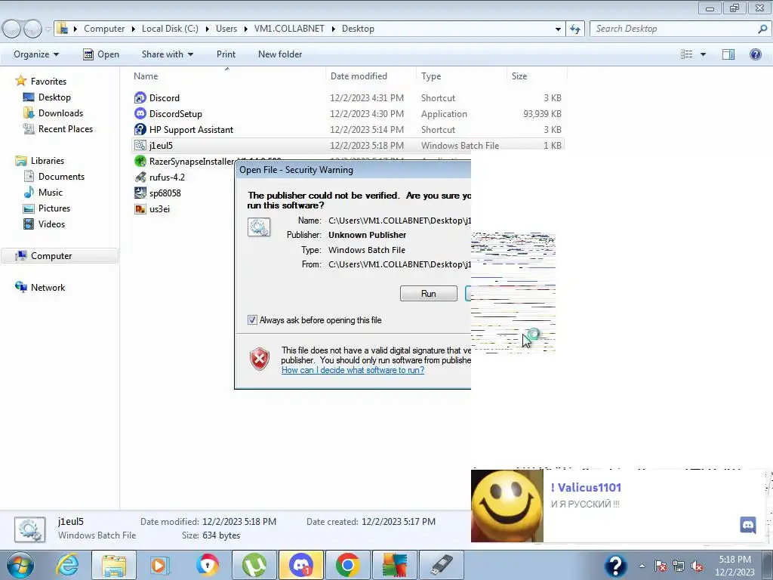Toggle Always ask before opening this file
The image size is (773, 580).
point(252,320)
